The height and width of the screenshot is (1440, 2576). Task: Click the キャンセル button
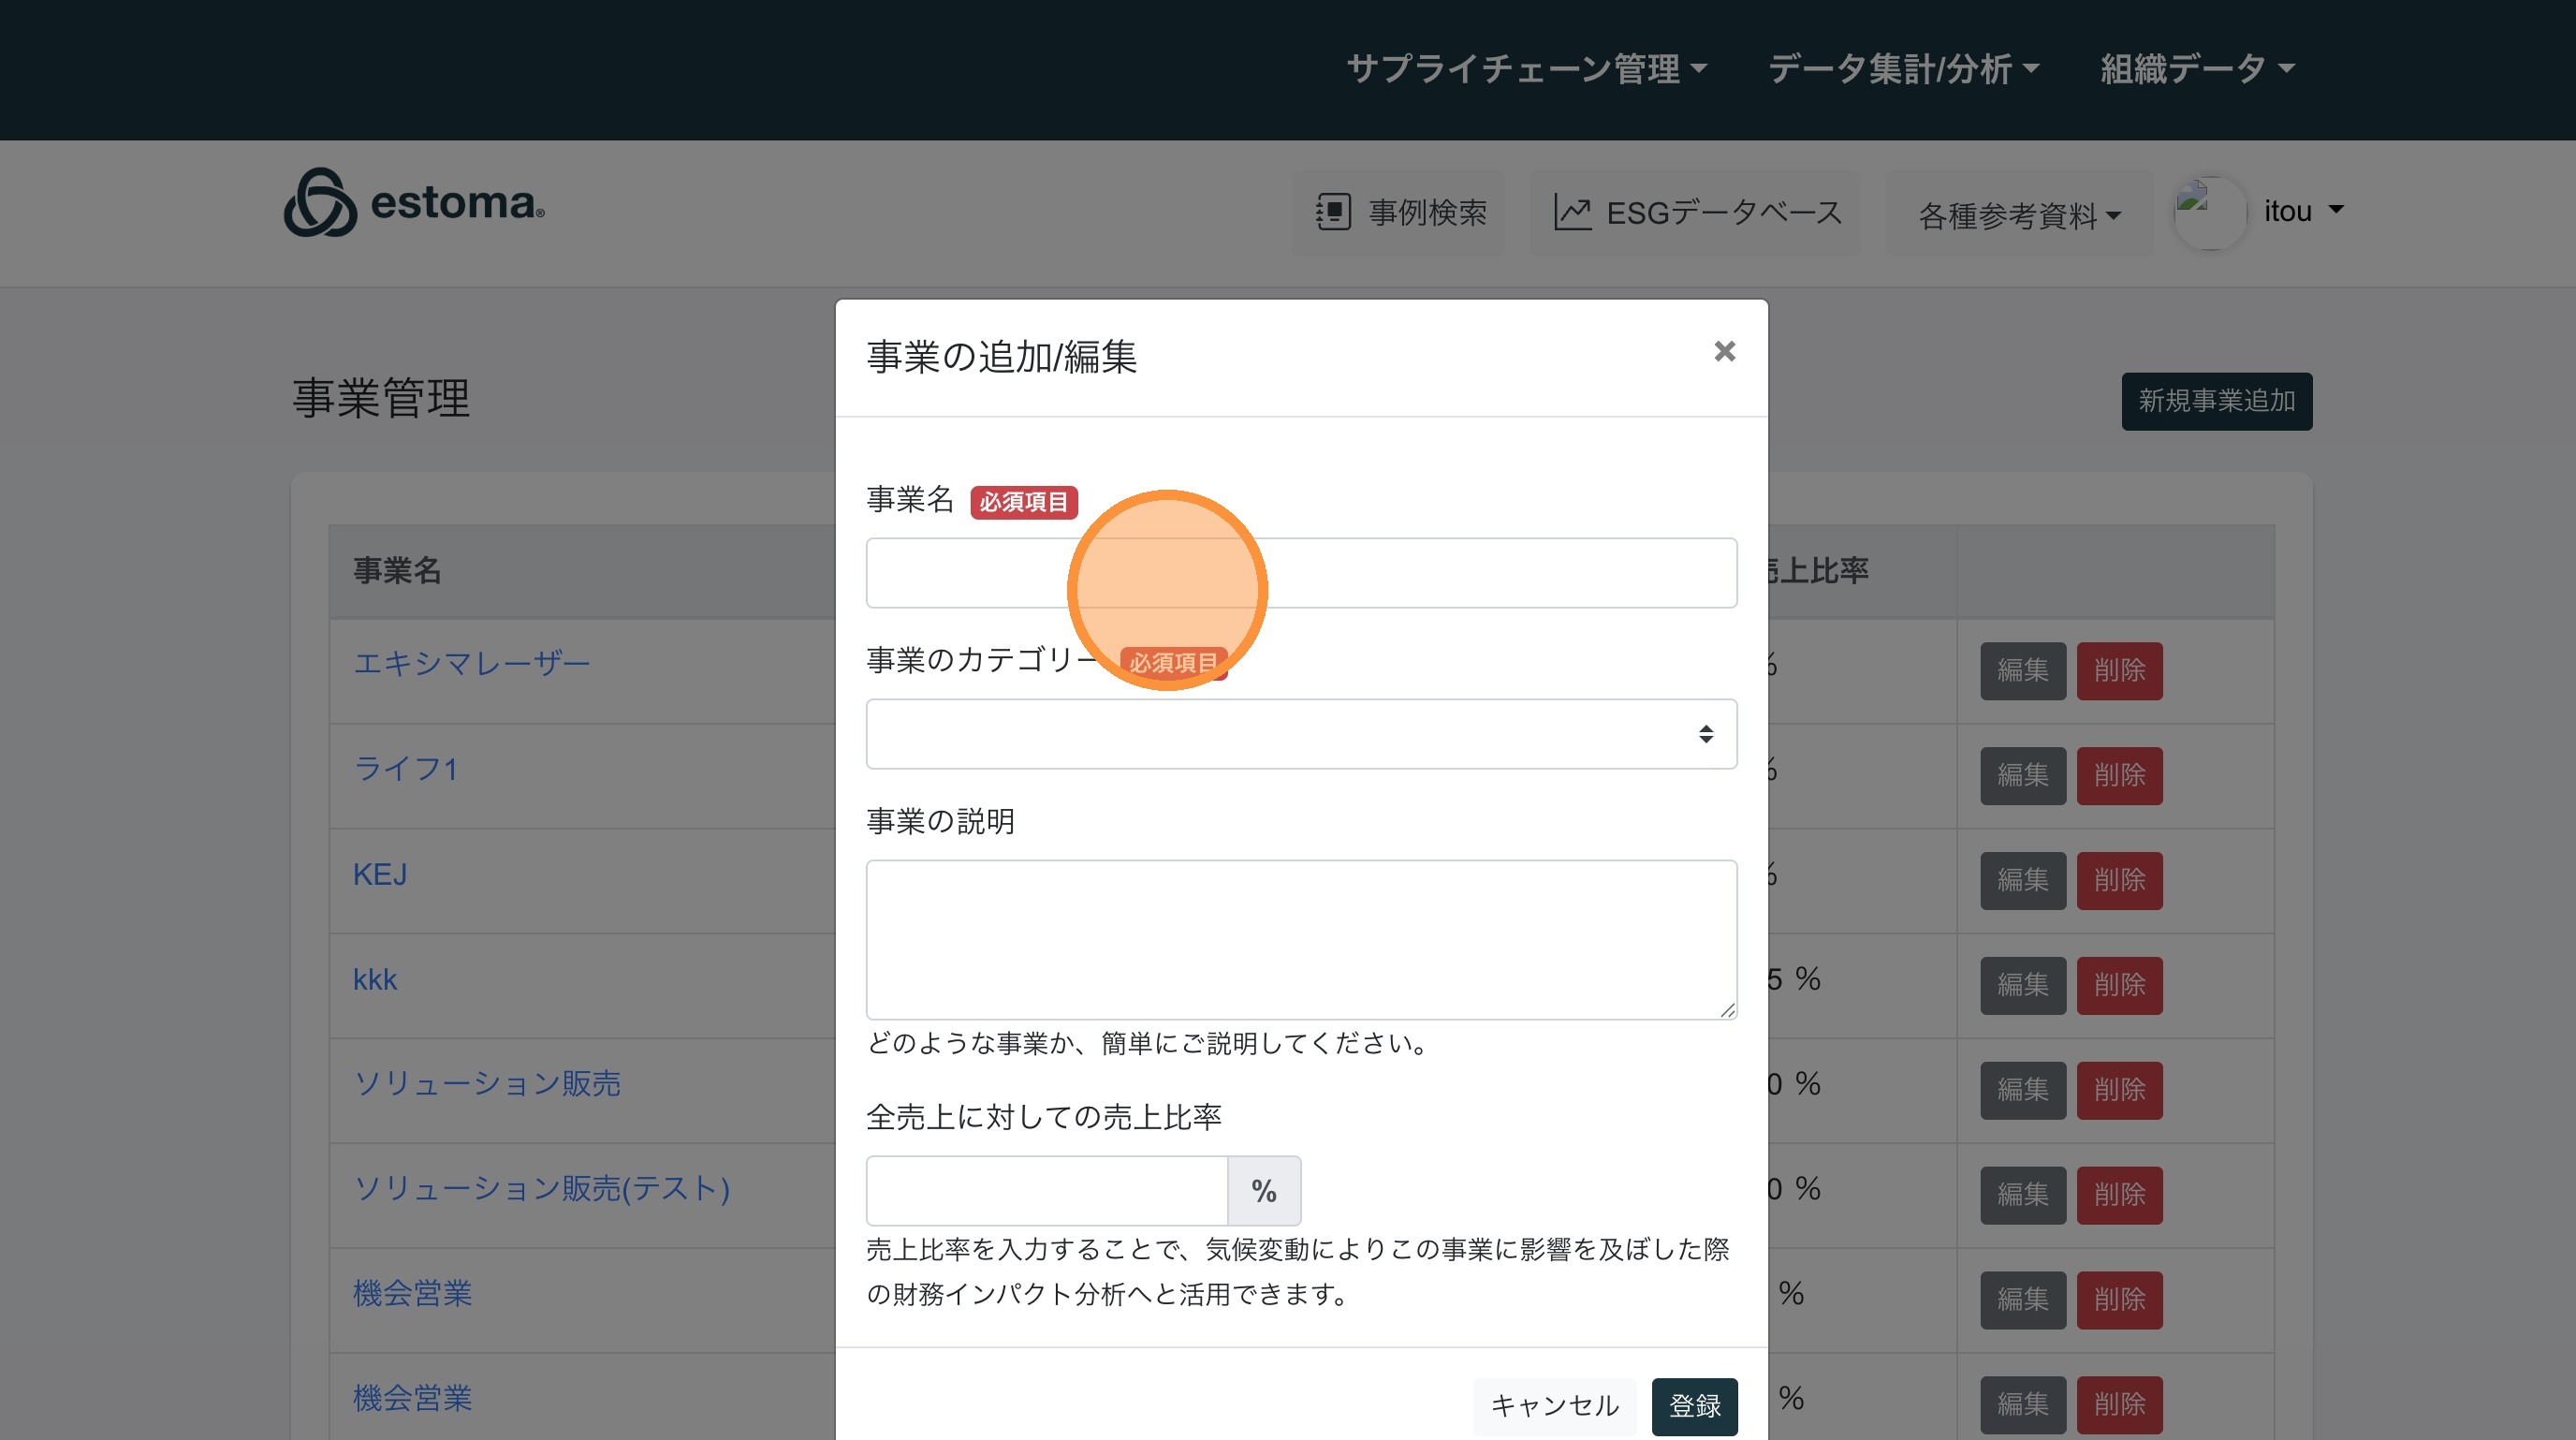click(1554, 1406)
